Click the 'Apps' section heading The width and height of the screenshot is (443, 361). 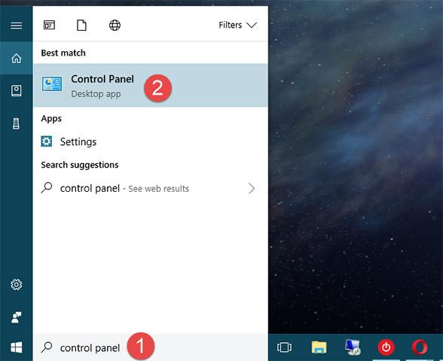(51, 119)
